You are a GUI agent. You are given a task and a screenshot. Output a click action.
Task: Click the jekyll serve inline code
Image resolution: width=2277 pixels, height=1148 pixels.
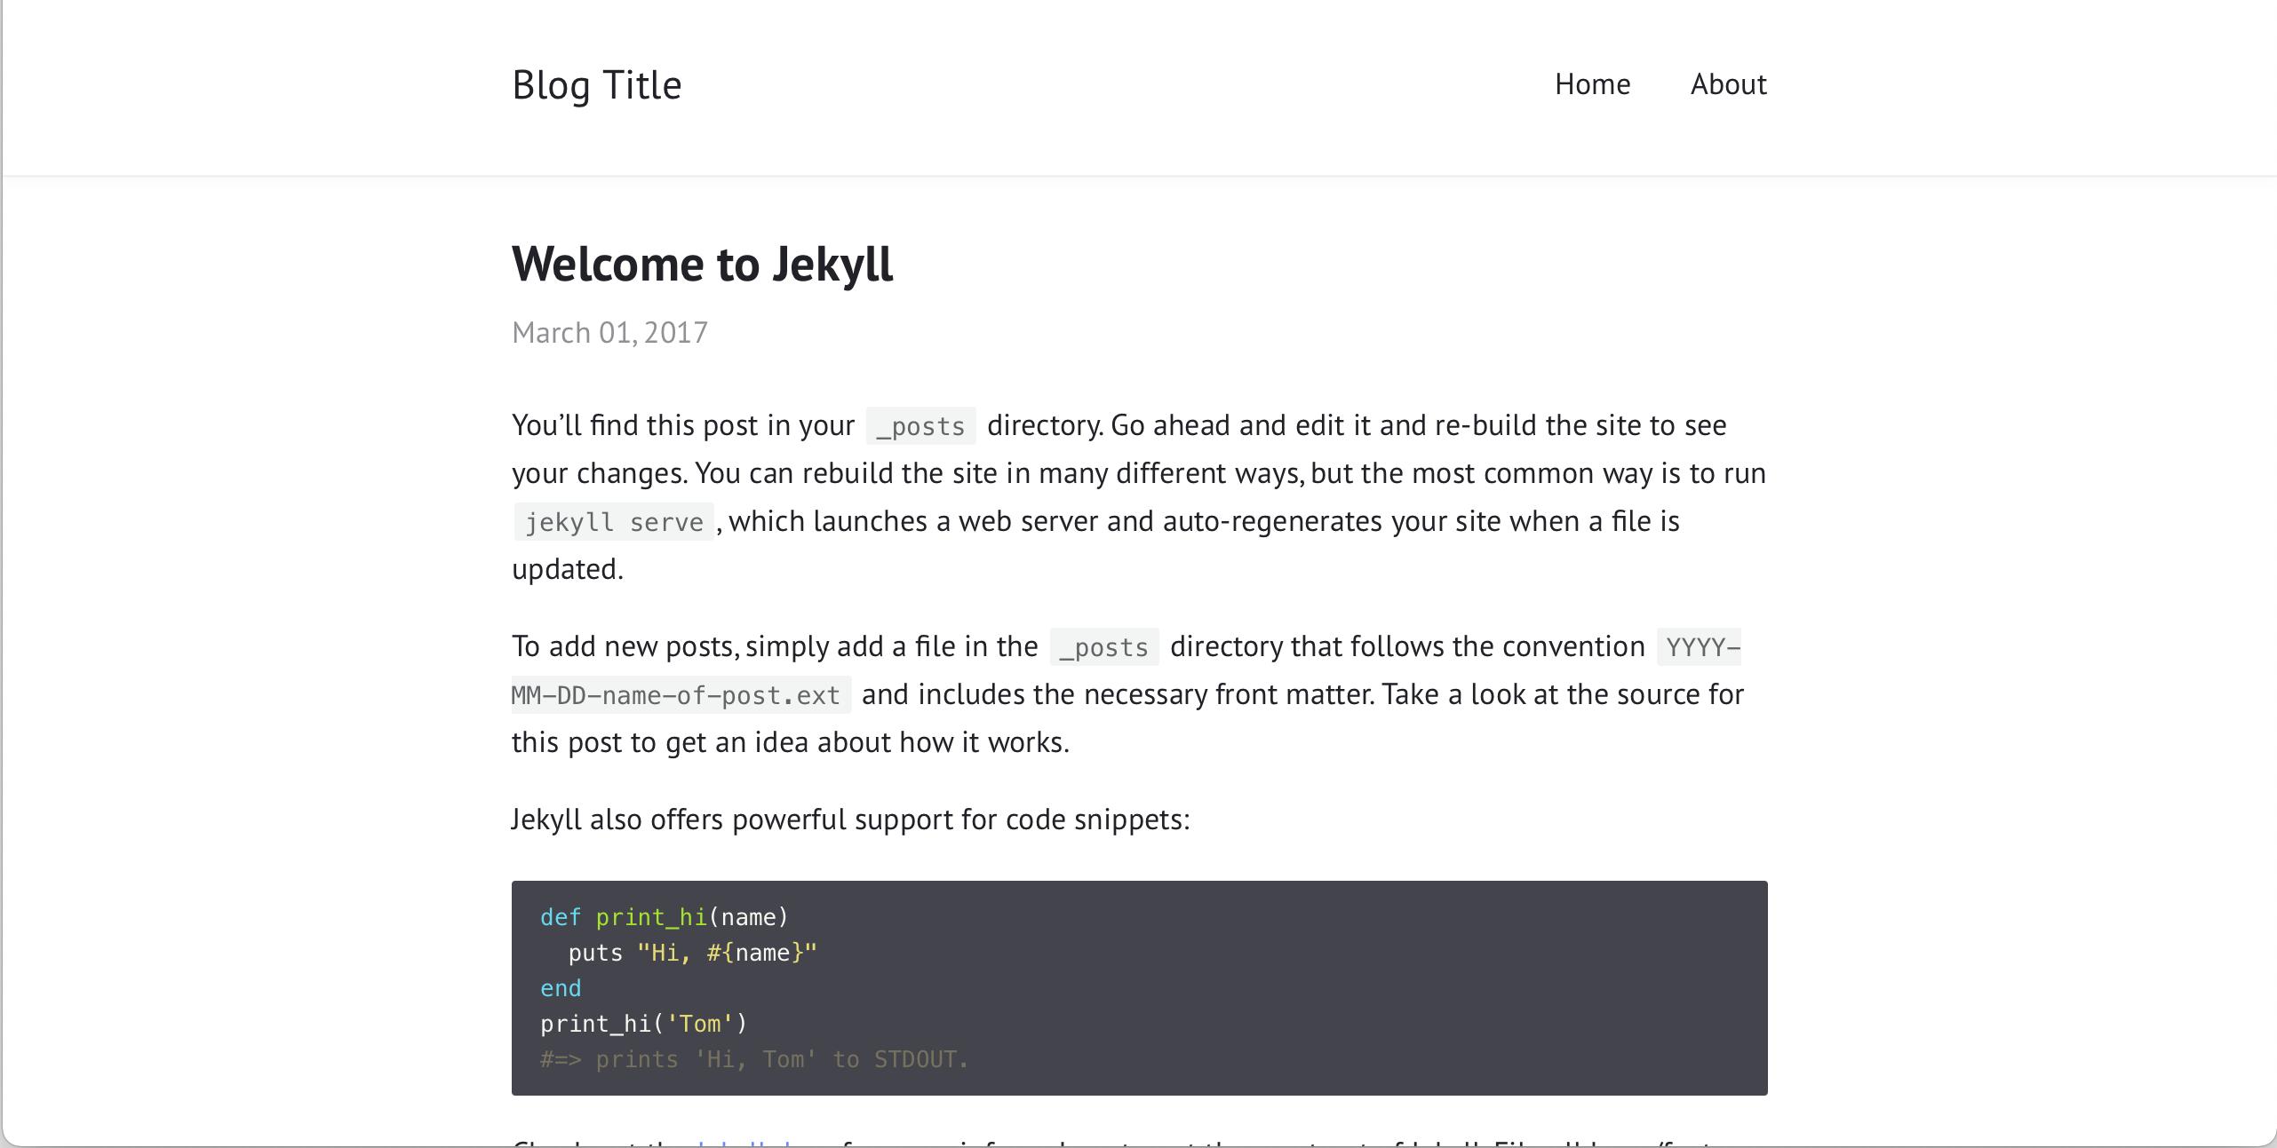point(614,522)
